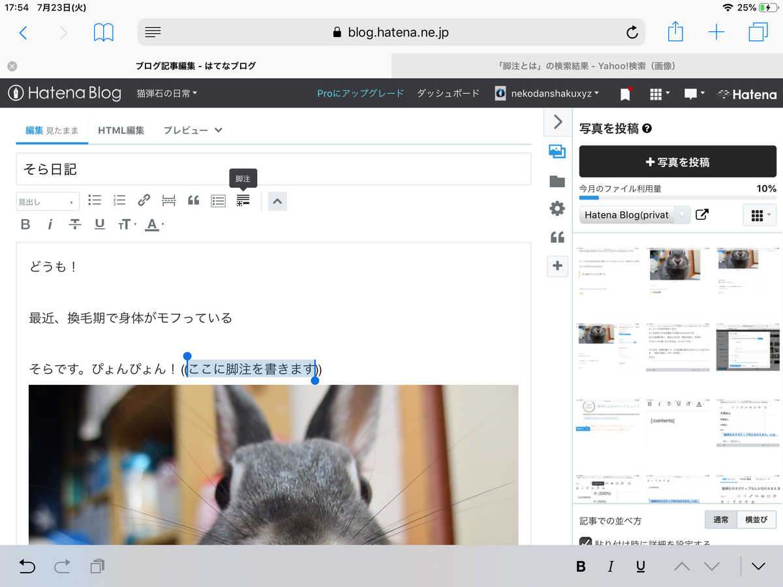Image resolution: width=783 pixels, height=587 pixels.
Task: Toggle bold formatting in the bottom bar
Action: point(580,566)
